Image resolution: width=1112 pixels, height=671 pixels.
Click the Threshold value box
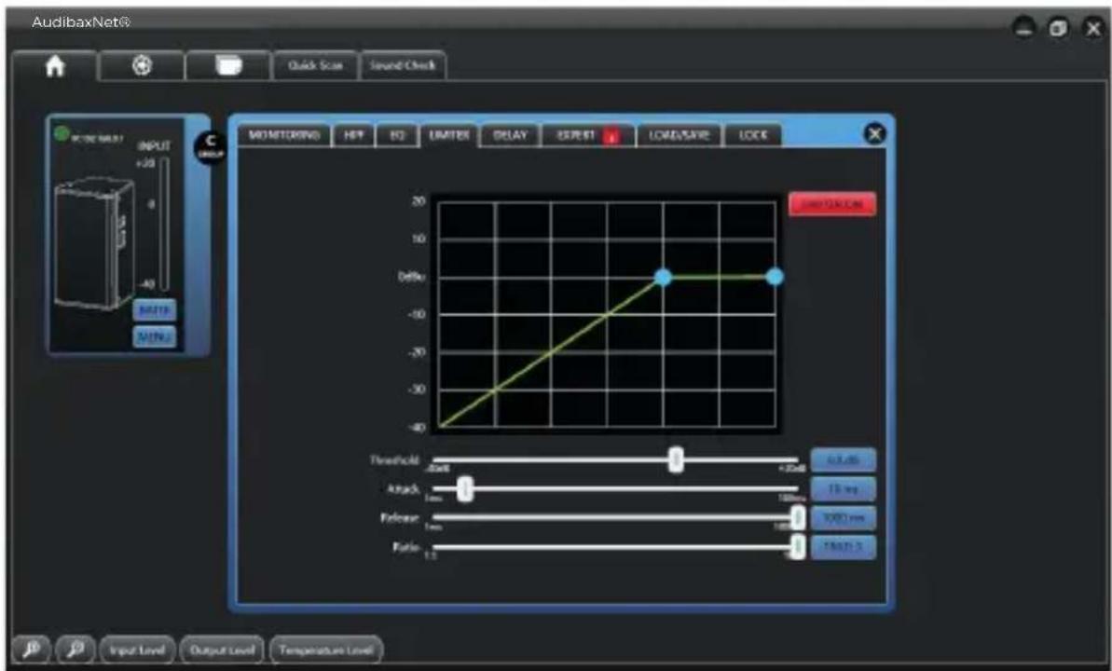click(x=844, y=460)
